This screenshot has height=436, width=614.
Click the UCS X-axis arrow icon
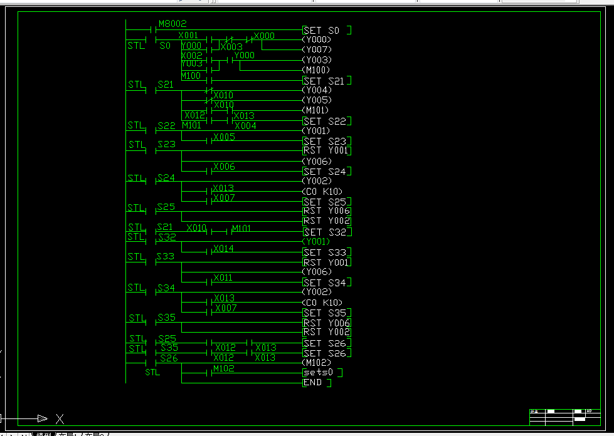[x=42, y=419]
